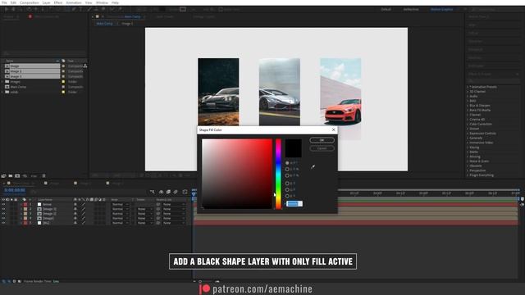Select Image 2 composition in Project panel

[x=16, y=71]
